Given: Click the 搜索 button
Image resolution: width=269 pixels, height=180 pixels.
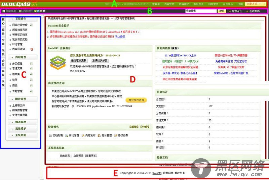Looking at the screenshot, I should point(222,11).
